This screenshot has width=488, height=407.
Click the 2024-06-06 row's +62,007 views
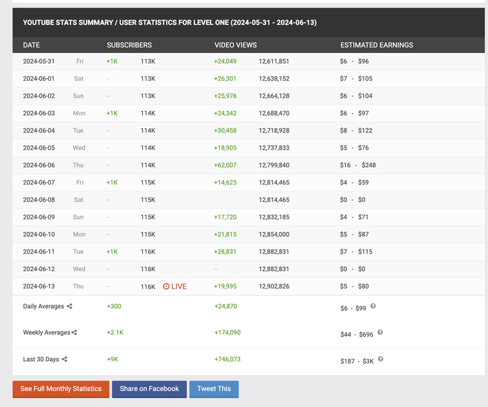(225, 165)
